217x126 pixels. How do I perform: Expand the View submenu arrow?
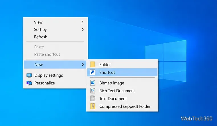(83, 22)
